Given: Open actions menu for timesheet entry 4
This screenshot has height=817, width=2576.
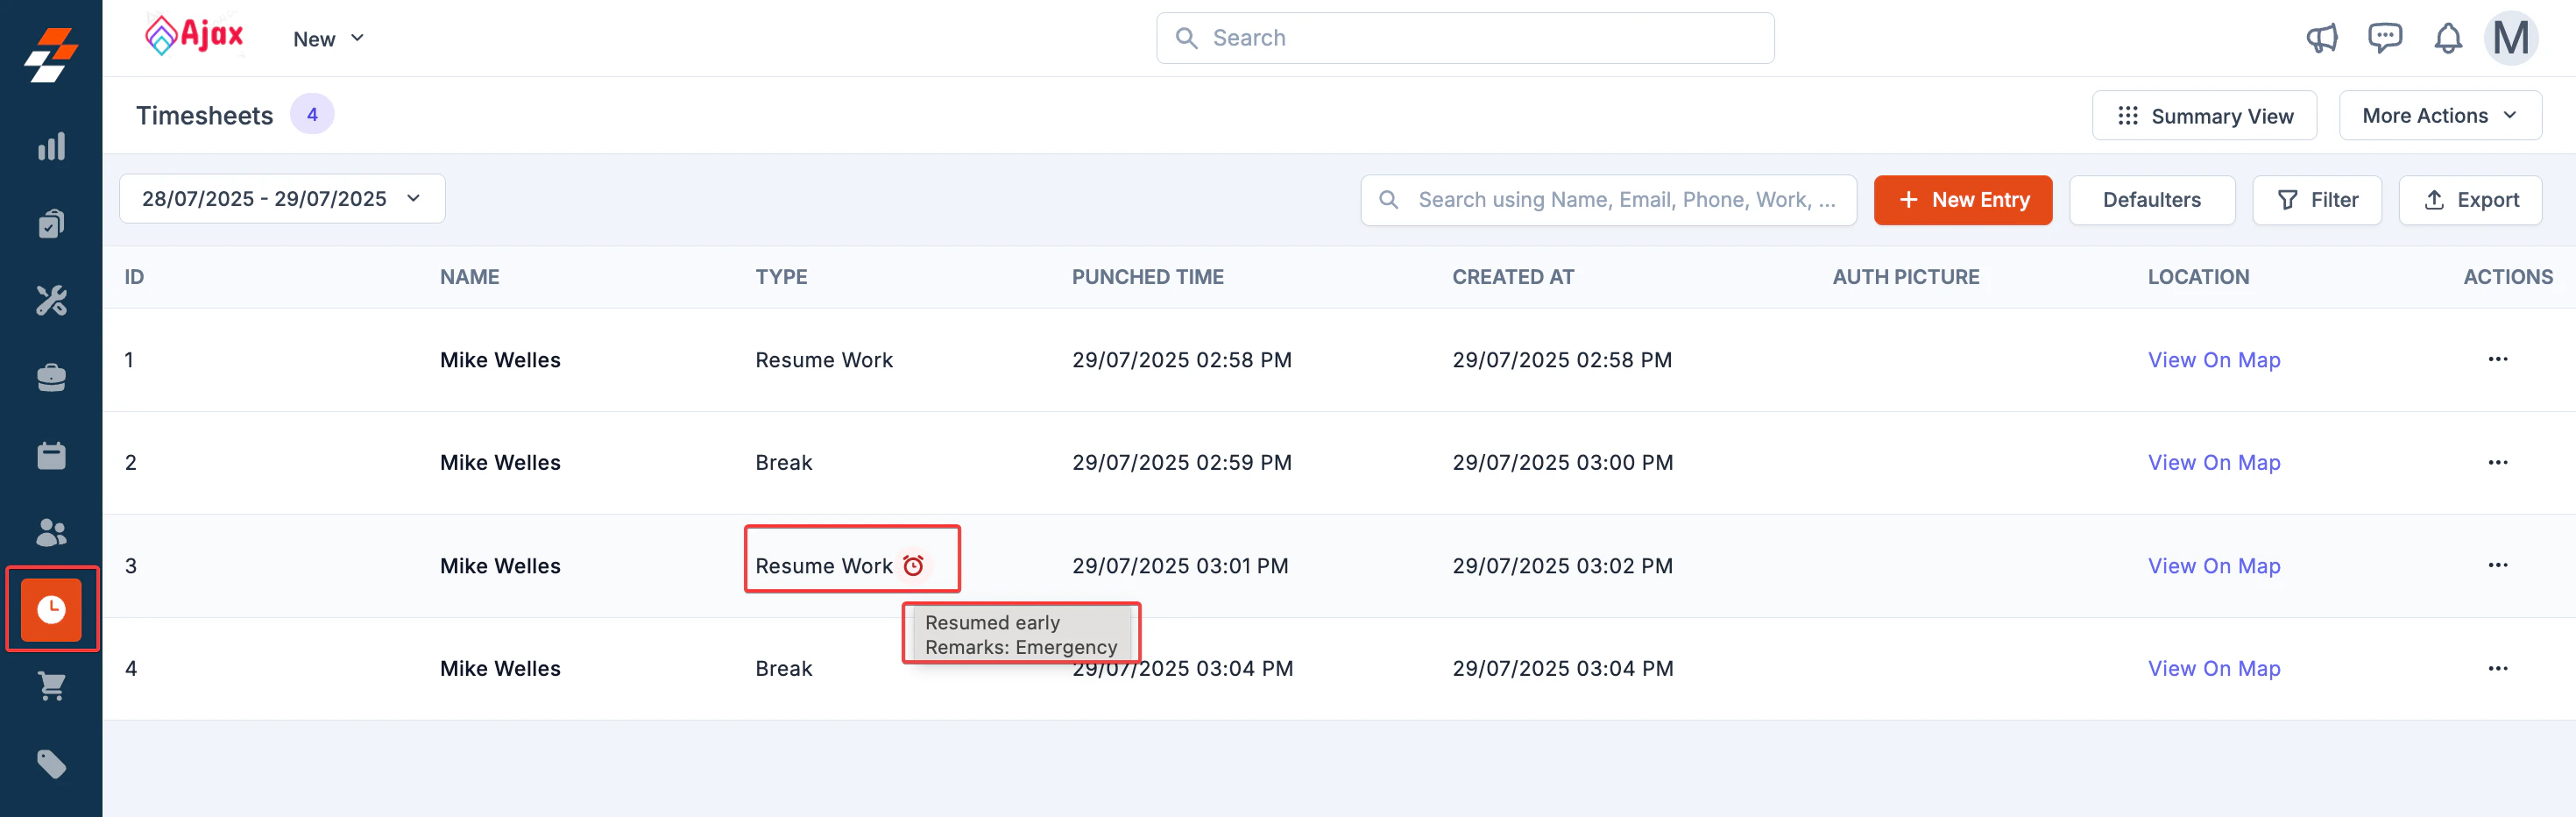Looking at the screenshot, I should click(x=2498, y=668).
